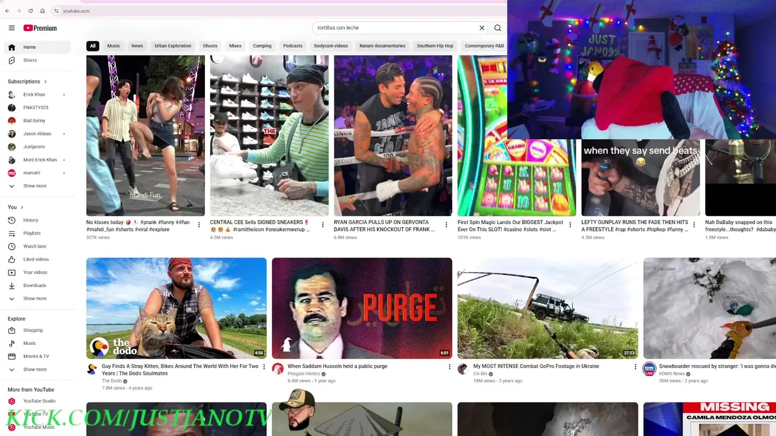Open Home in the sidebar
The height and width of the screenshot is (436, 776).
(x=38, y=47)
